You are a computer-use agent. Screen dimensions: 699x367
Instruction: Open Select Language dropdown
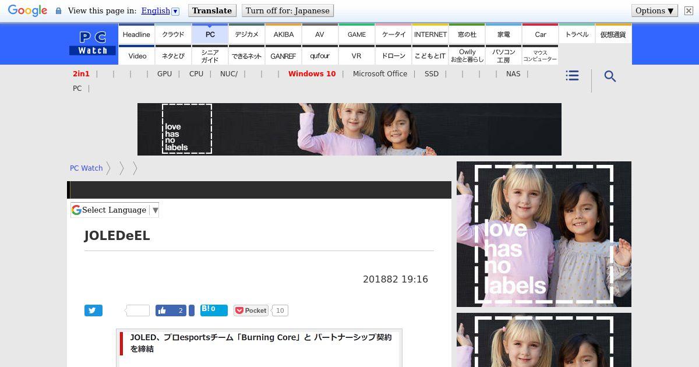pyautogui.click(x=115, y=210)
